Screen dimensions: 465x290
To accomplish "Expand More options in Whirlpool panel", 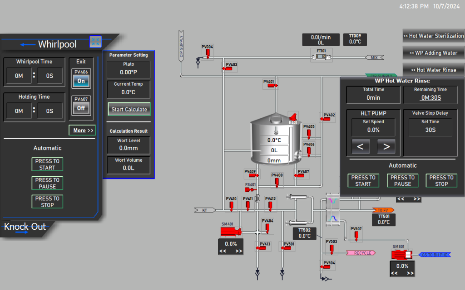I will tap(82, 130).
